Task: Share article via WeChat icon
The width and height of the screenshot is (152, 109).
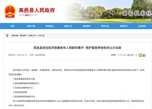Action: coord(140,55)
